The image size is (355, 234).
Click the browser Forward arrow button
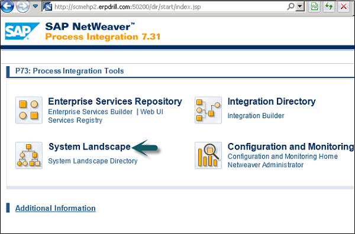(22, 6)
